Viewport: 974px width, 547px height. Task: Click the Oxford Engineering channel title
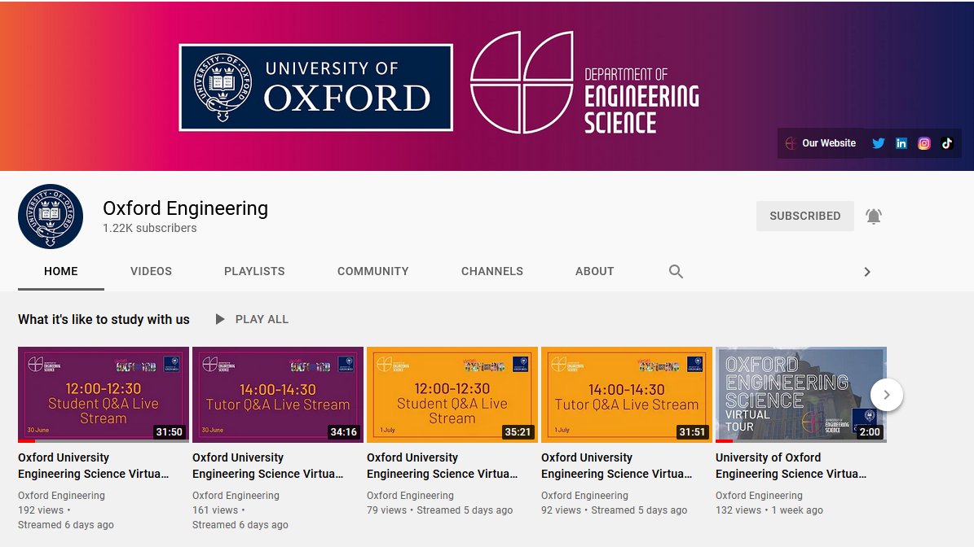[x=185, y=208]
